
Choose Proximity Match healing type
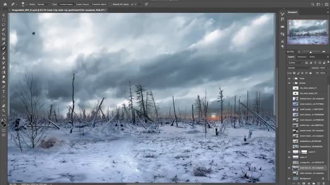[99, 4]
